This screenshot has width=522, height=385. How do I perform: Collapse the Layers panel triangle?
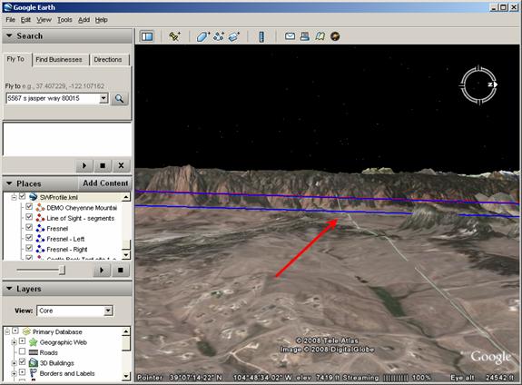(x=9, y=288)
